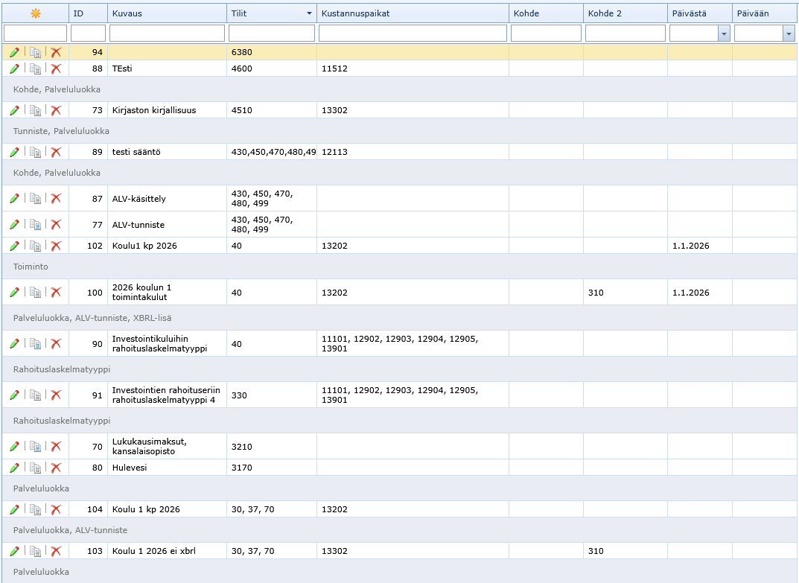Screen dimensions: 799x583
Task: Delete row 73 Kirjaston kirjallisuus
Action: [56, 110]
